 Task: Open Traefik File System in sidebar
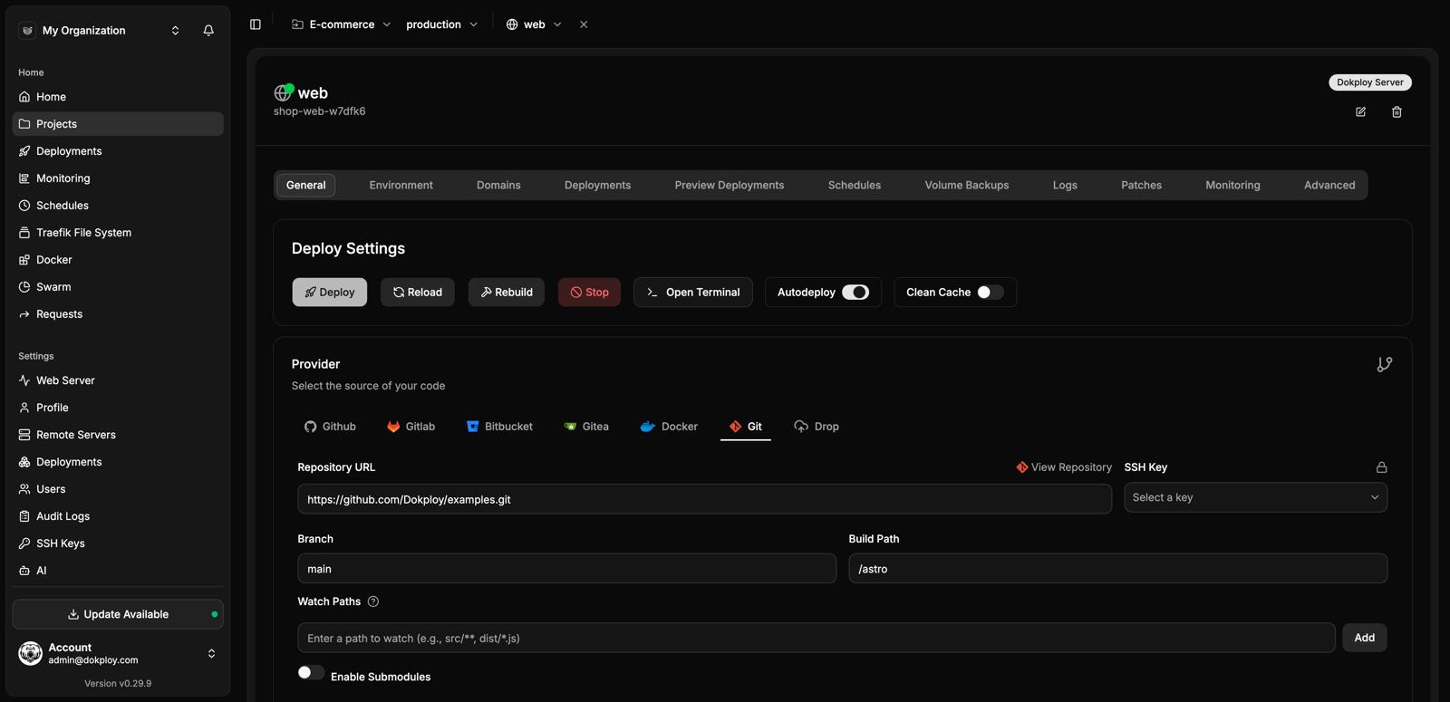point(118,233)
